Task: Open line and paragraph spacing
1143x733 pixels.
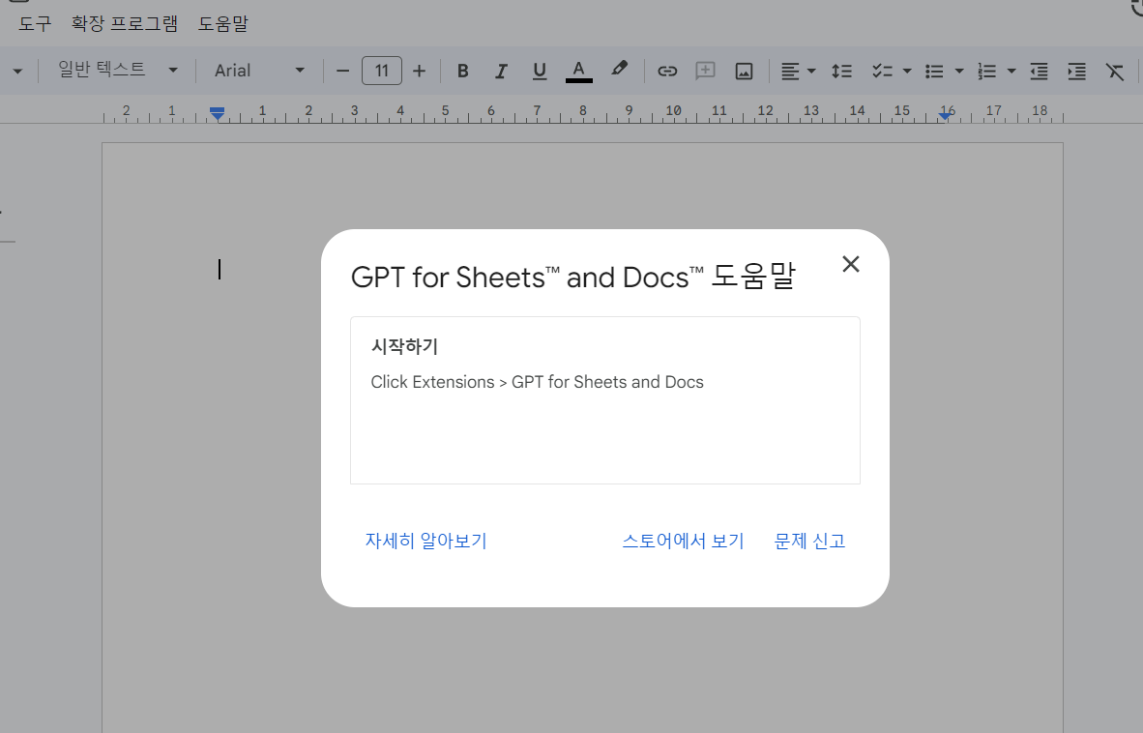Action: (842, 71)
